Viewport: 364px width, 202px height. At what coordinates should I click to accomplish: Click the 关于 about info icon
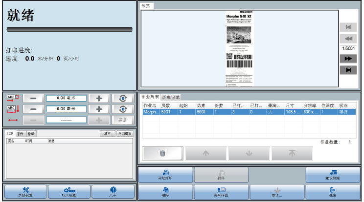click(x=113, y=192)
